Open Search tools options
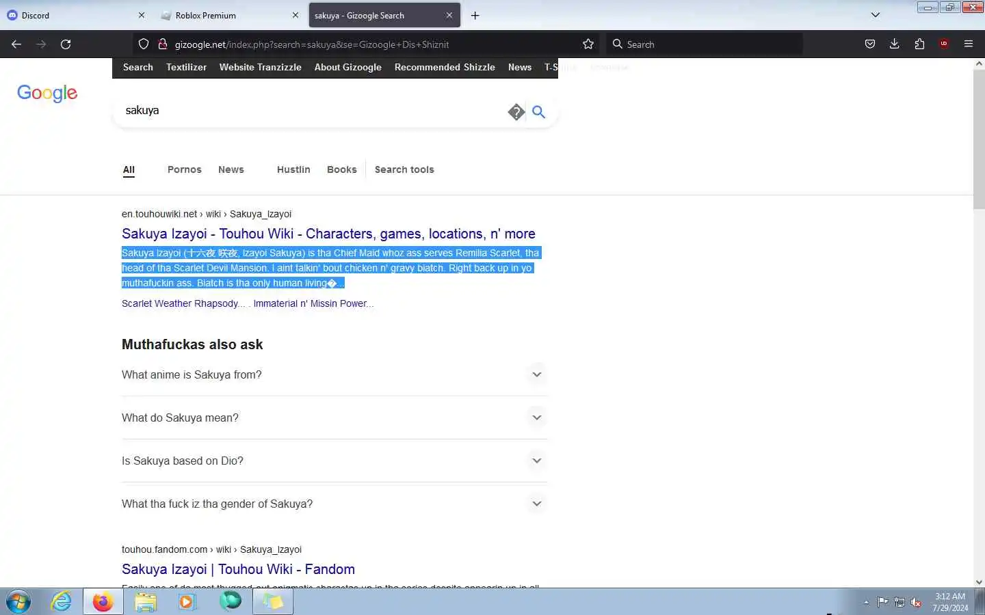This screenshot has height=615, width=985. click(x=404, y=169)
